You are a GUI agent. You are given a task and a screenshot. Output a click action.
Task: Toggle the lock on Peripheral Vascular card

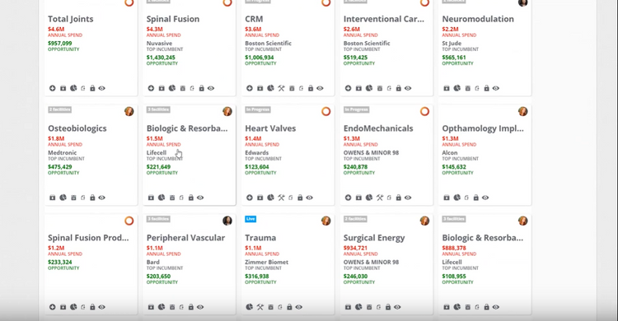pyautogui.click(x=191, y=307)
